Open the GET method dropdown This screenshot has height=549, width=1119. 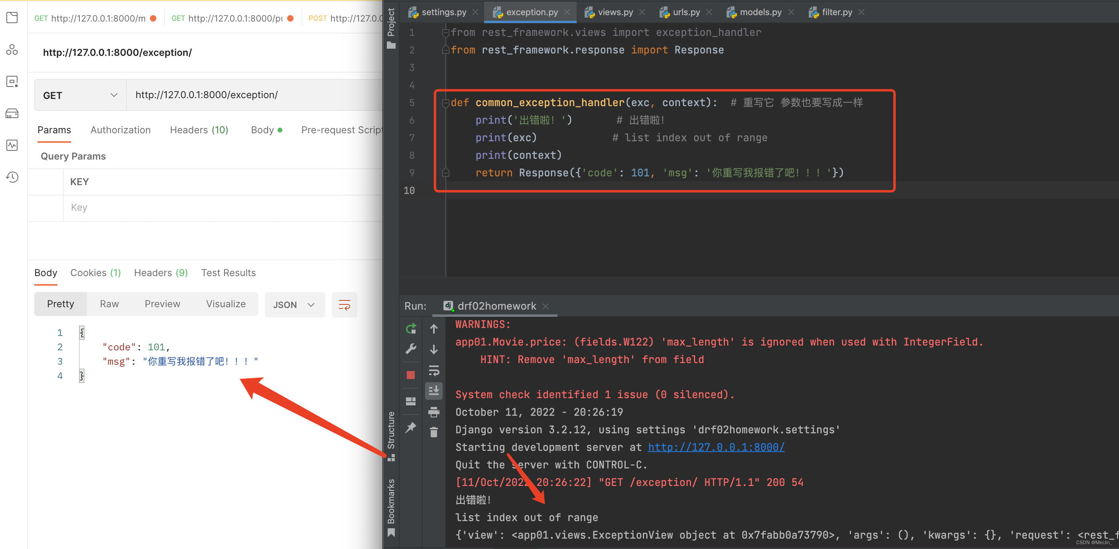click(81, 95)
